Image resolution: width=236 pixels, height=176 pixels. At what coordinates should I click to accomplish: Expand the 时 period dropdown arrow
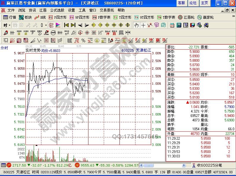pos(9,25)
